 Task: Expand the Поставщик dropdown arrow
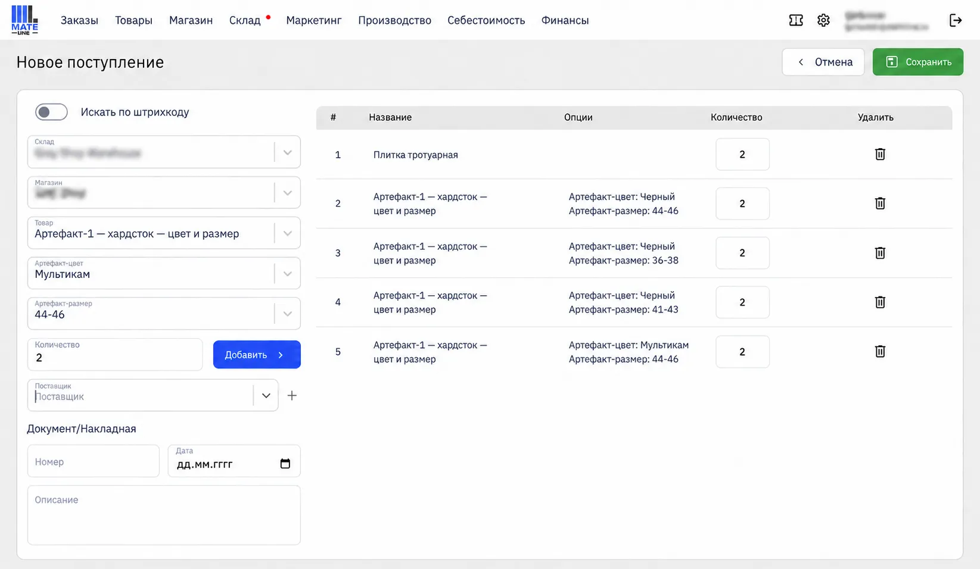[x=266, y=396]
